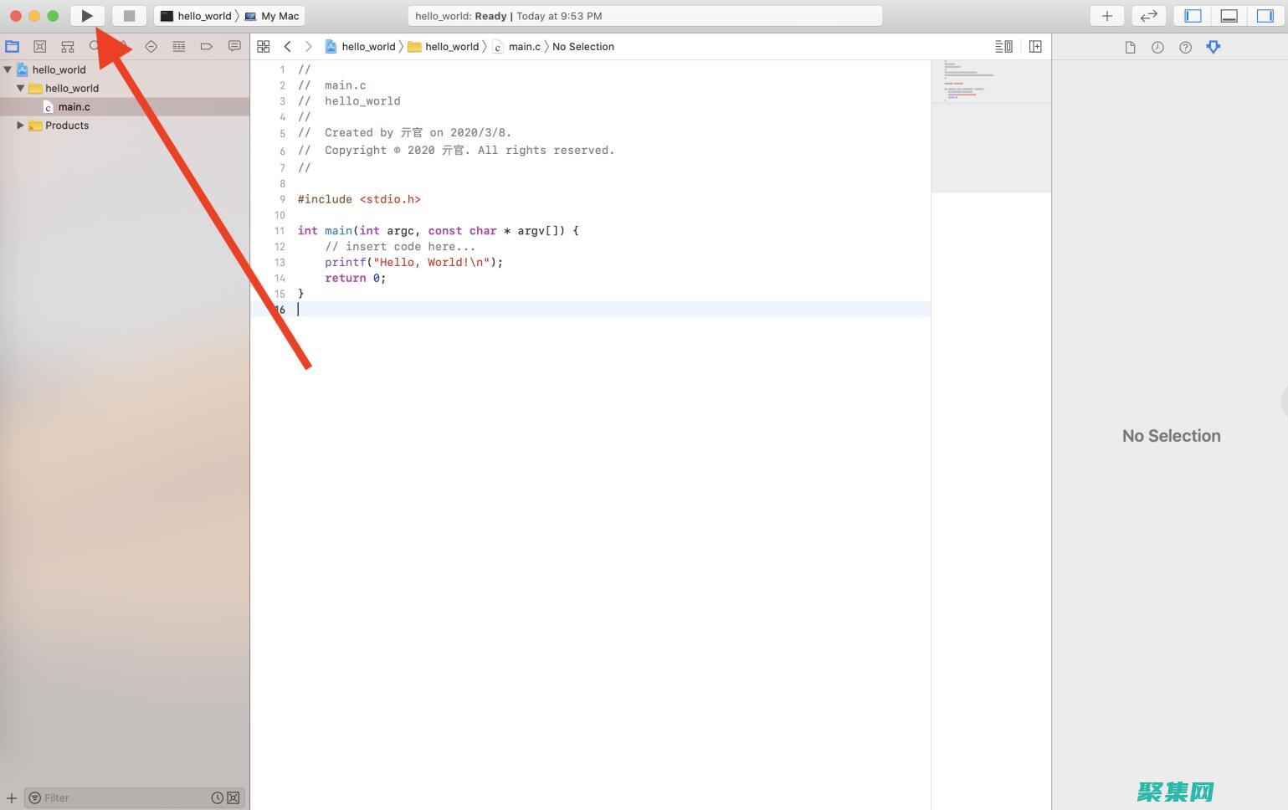Toggle the left navigator panel visibility

(x=1192, y=15)
